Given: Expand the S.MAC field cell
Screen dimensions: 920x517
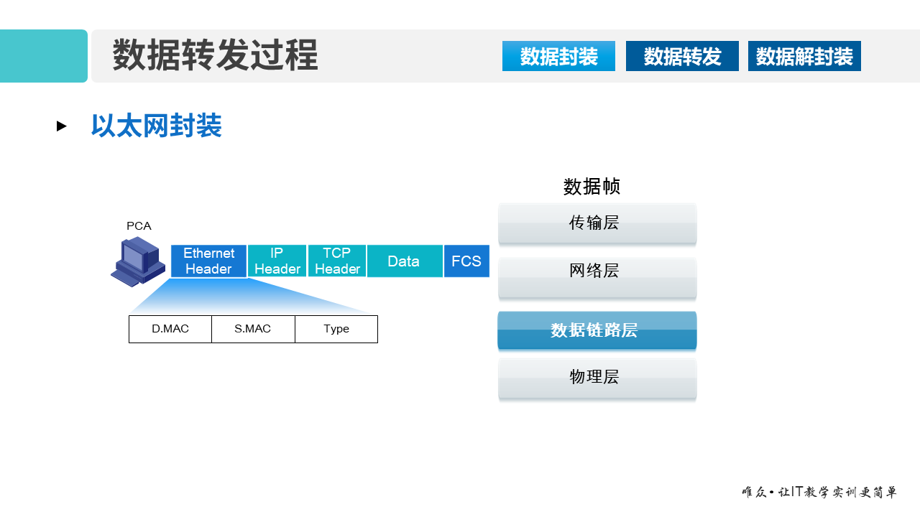Looking at the screenshot, I should 253,329.
